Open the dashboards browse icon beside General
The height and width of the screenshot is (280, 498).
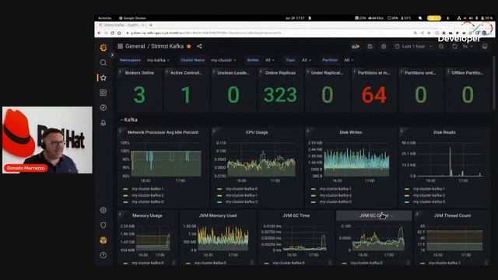[x=120, y=47]
